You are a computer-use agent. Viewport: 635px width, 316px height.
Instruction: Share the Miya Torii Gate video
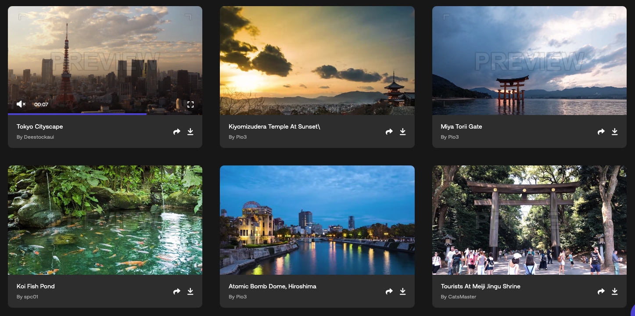(x=601, y=132)
